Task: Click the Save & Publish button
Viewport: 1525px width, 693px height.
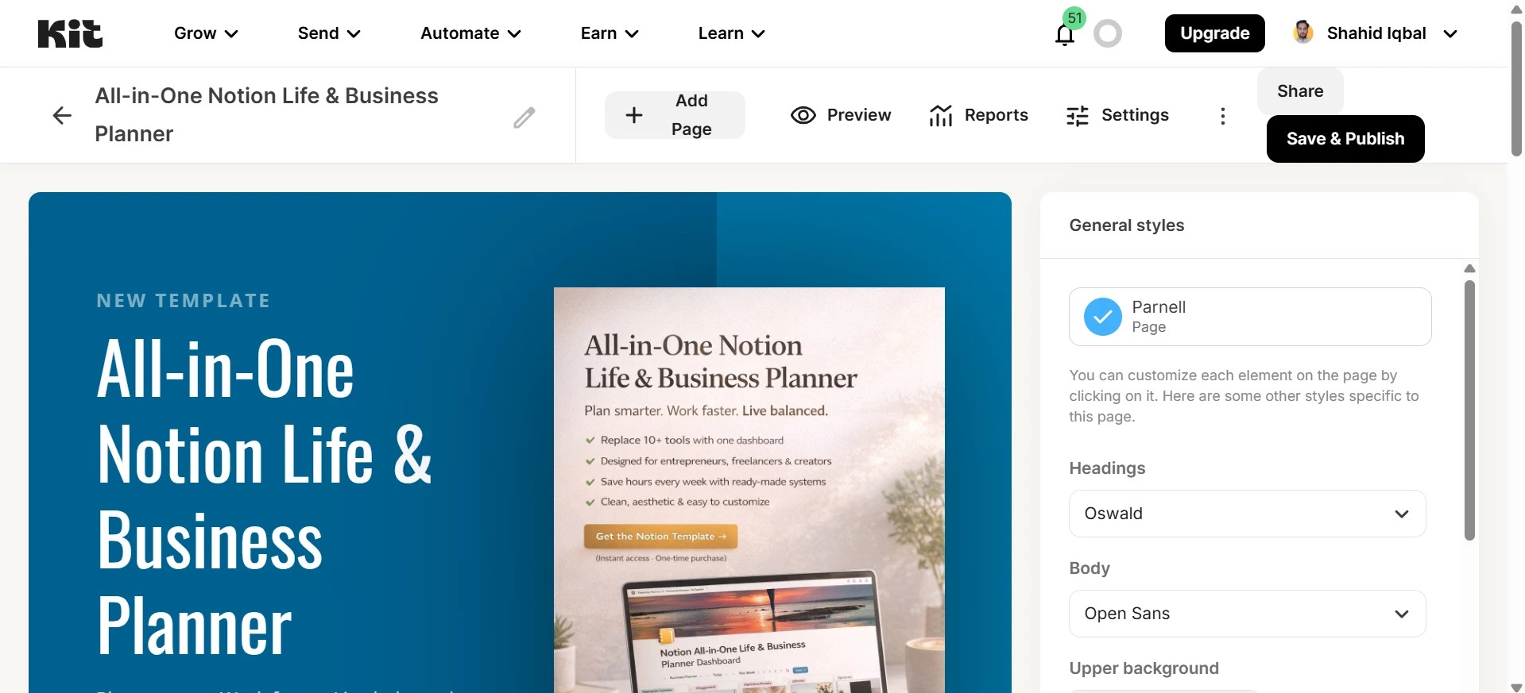Action: [1345, 139]
